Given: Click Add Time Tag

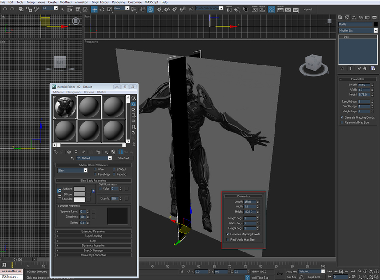Looking at the screenshot, I should (x=260, y=278).
